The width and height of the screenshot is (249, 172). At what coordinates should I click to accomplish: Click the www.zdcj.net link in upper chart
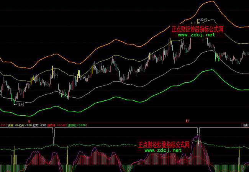pos(197,35)
